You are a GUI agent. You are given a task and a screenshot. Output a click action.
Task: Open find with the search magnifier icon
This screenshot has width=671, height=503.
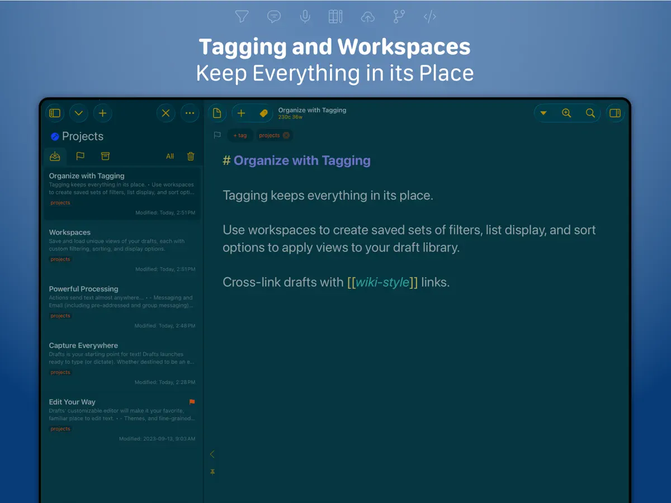coord(590,113)
